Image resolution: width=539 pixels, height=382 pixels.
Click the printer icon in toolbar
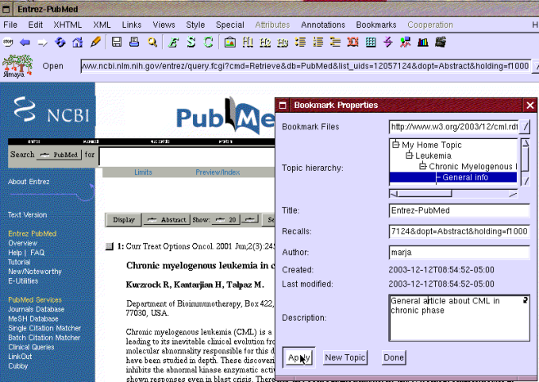tap(133, 41)
